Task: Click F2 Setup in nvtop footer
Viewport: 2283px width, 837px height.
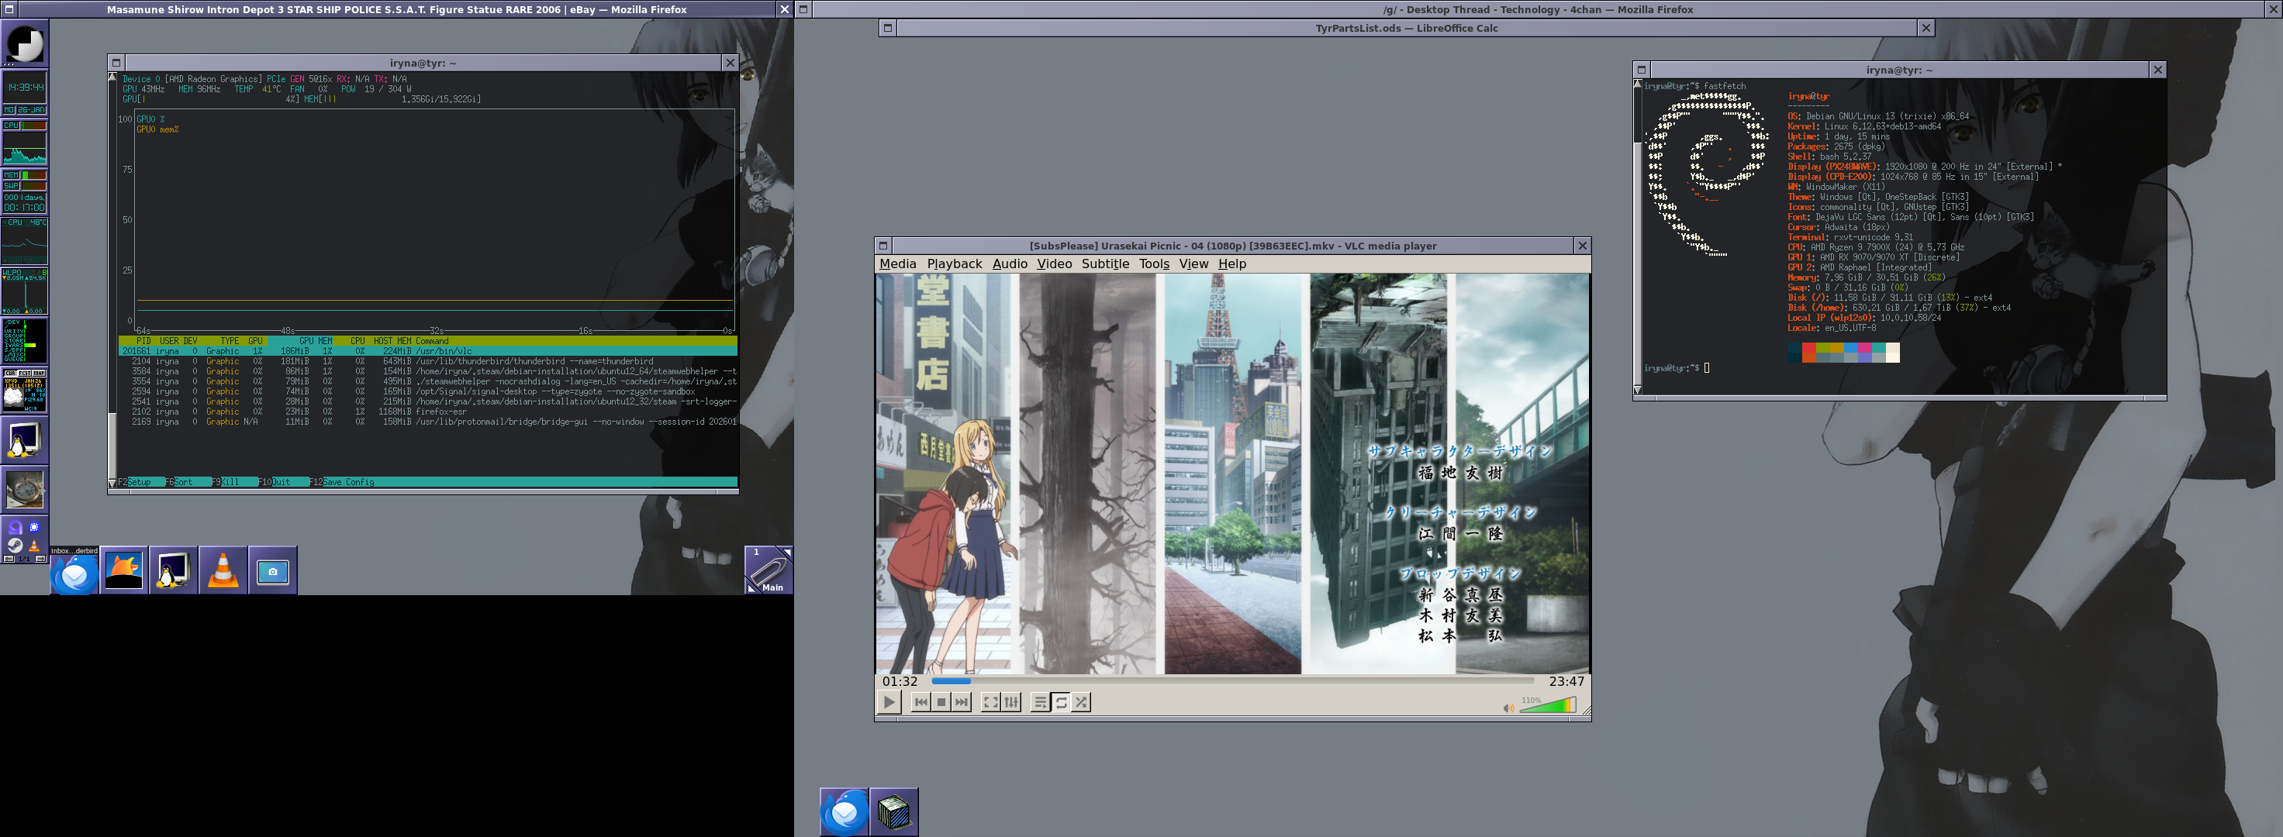Action: coord(137,483)
